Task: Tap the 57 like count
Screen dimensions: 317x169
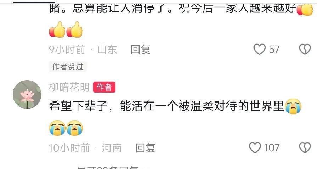Action: coord(274,49)
